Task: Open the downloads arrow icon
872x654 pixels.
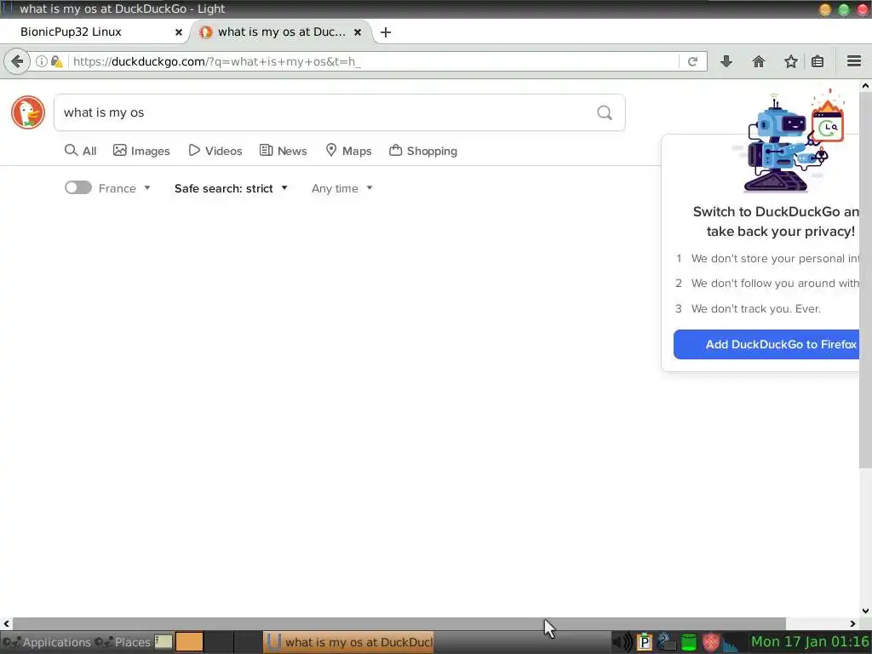Action: coord(726,61)
